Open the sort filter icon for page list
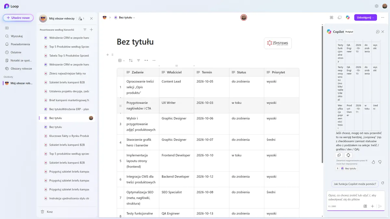Image resolution: width=390 pixels, height=219 pixels. click(85, 30)
